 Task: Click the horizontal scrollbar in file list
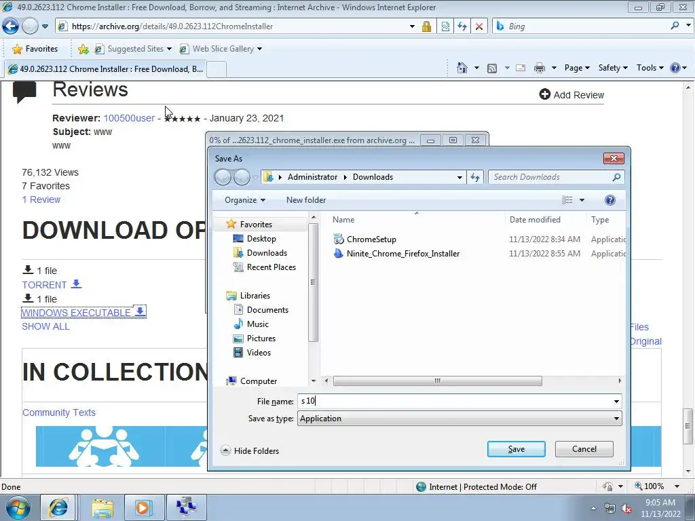tap(437, 381)
